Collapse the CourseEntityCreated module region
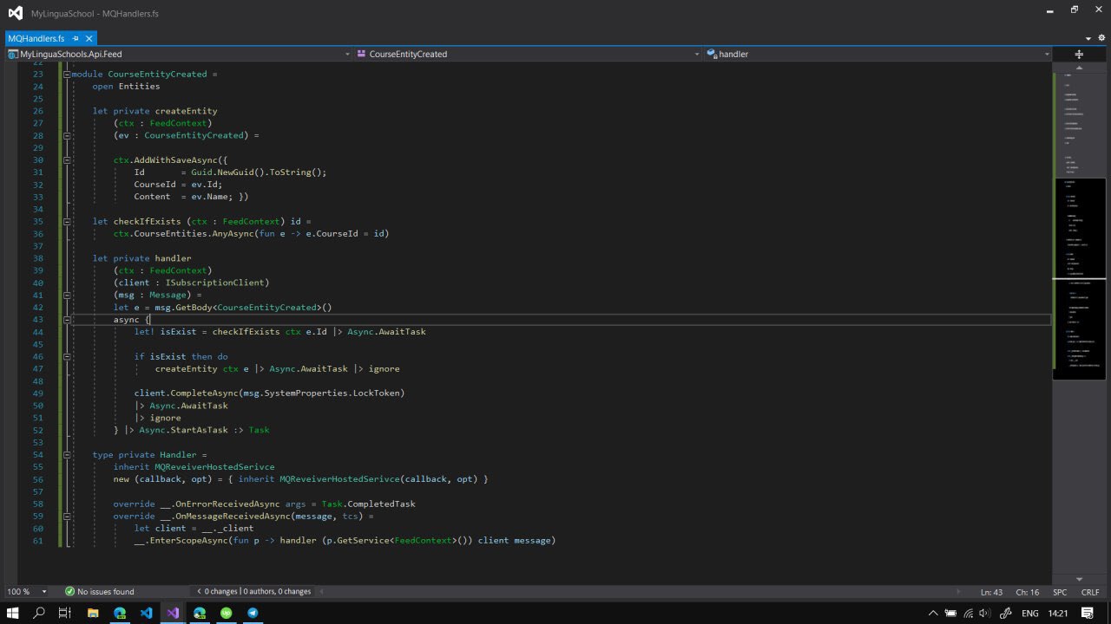Screen dimensions: 1111x624 click(x=67, y=75)
